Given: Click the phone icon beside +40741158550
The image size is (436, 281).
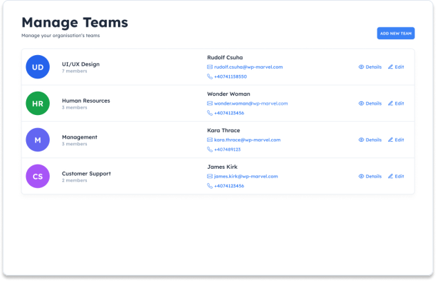Looking at the screenshot, I should pos(210,76).
